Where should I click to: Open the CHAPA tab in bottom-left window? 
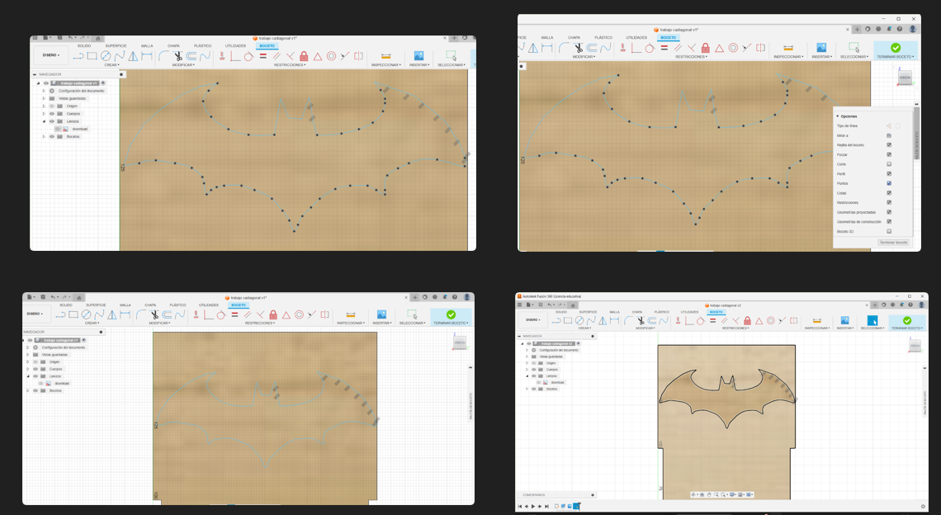point(150,305)
